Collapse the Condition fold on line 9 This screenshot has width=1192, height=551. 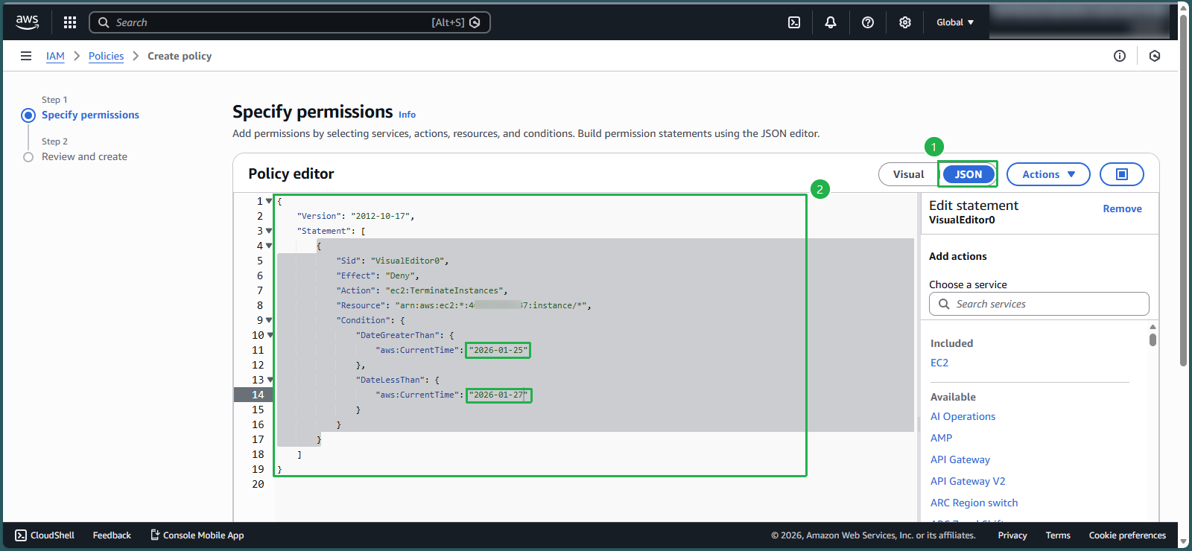(x=269, y=320)
